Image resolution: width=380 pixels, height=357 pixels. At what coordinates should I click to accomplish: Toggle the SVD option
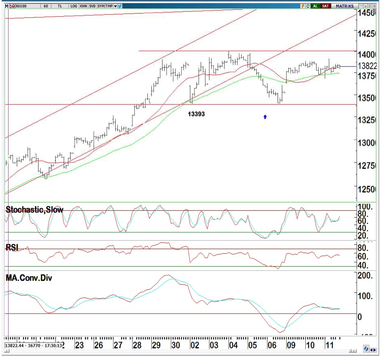92,6
